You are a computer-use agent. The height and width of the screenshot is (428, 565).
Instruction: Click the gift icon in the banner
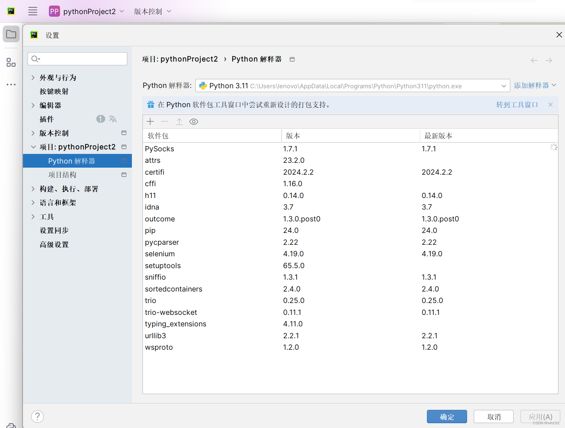click(x=151, y=105)
